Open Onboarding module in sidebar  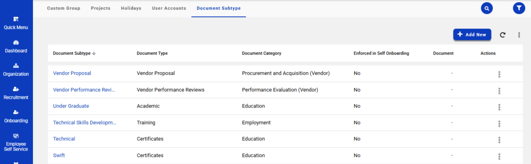pos(16,117)
